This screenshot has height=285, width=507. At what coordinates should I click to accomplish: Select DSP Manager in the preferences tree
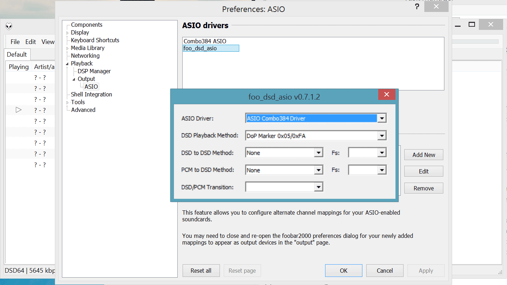pos(94,71)
